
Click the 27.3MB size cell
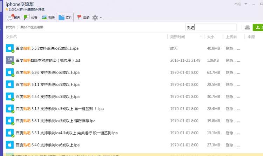point(213,145)
